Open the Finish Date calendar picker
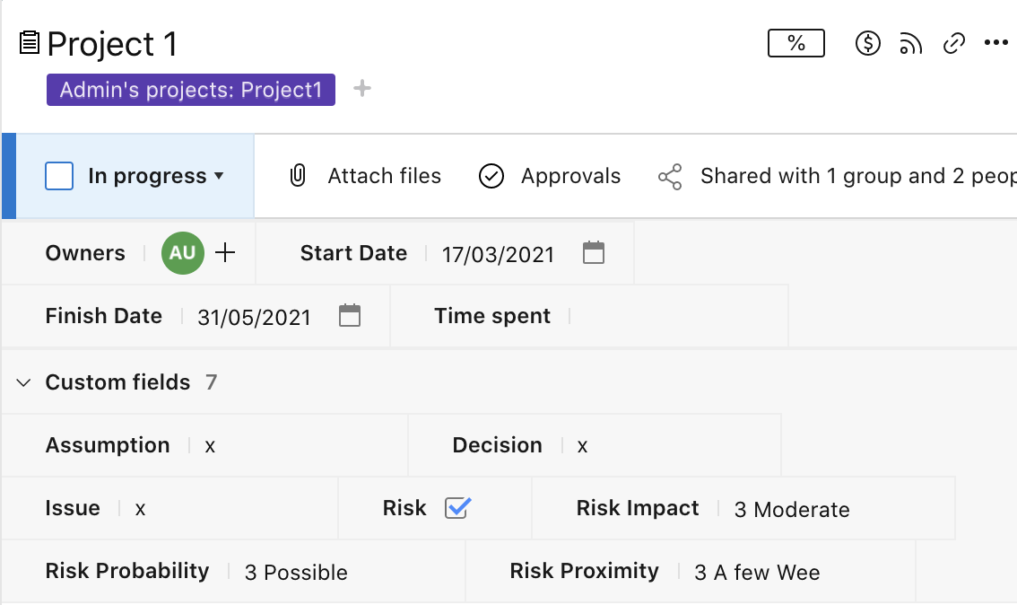The image size is (1017, 605). pyautogui.click(x=350, y=316)
